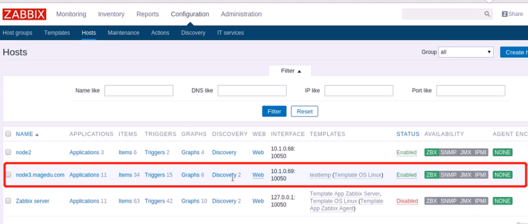Go to Maintenance submenu
This screenshot has height=224, width=528.
(123, 32)
